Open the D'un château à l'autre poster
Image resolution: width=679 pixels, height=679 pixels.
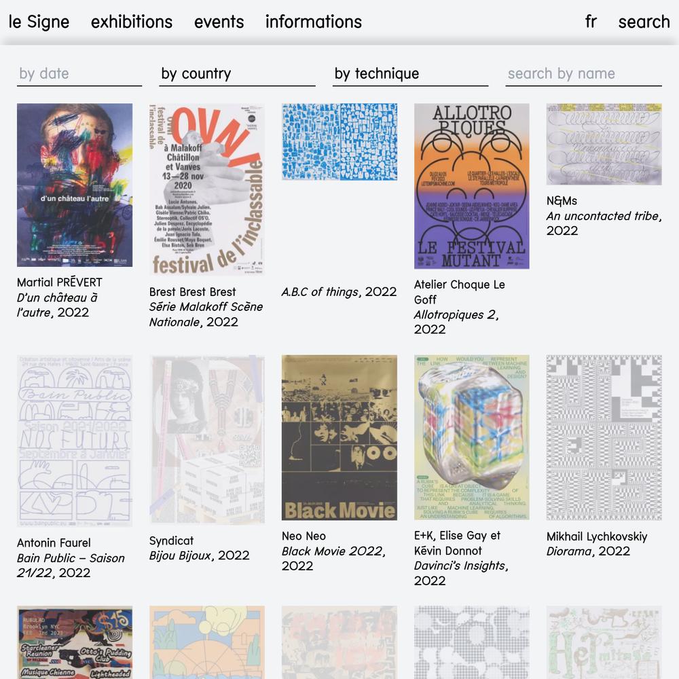point(75,185)
